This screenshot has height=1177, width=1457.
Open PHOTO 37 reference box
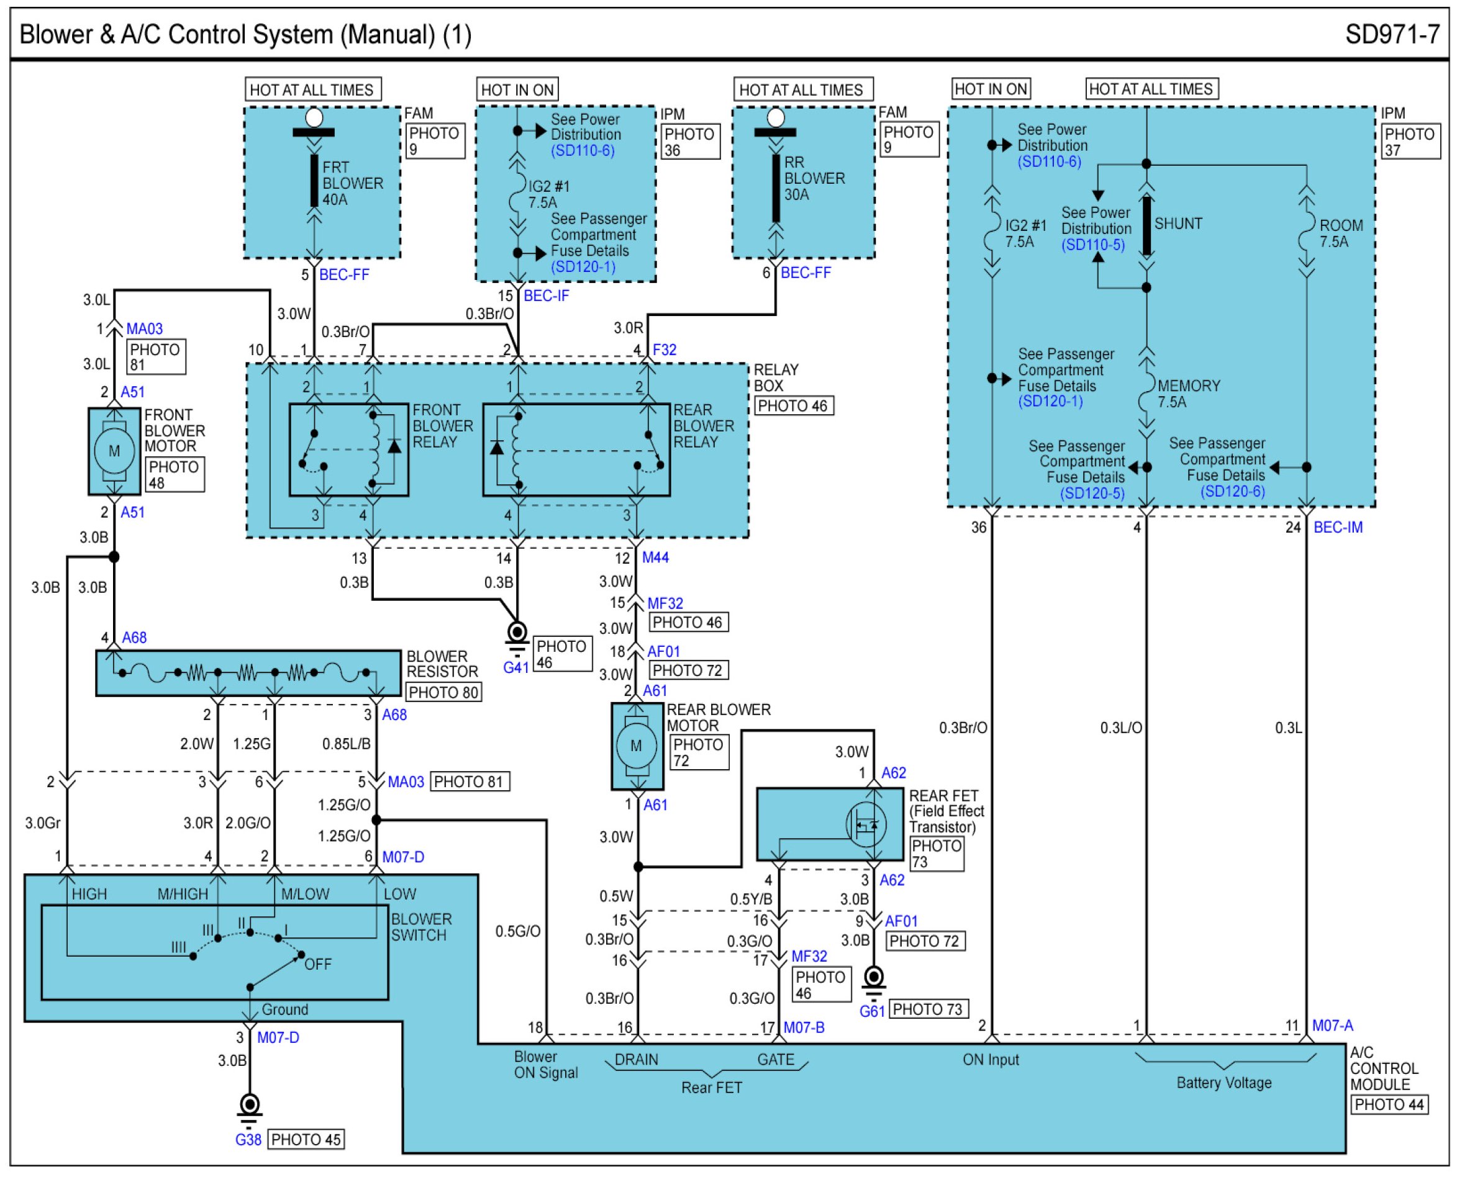pyautogui.click(x=1410, y=142)
